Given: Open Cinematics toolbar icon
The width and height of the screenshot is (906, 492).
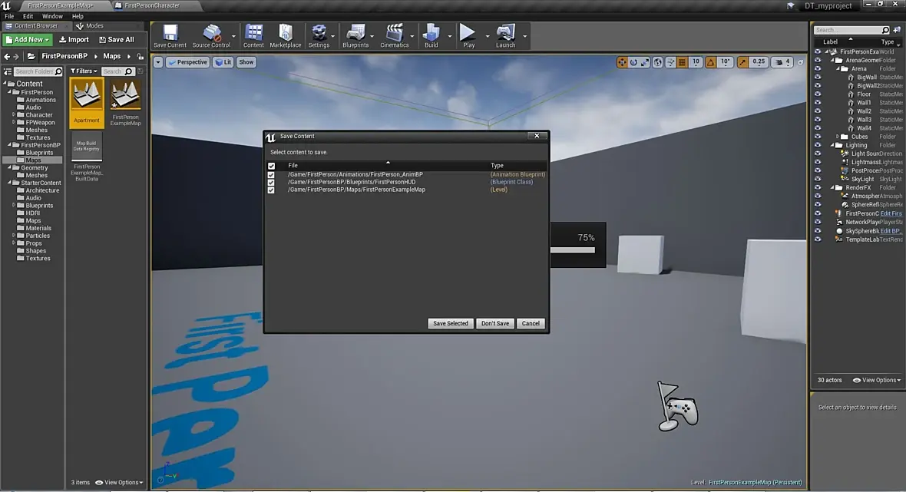Looking at the screenshot, I should [x=395, y=36].
